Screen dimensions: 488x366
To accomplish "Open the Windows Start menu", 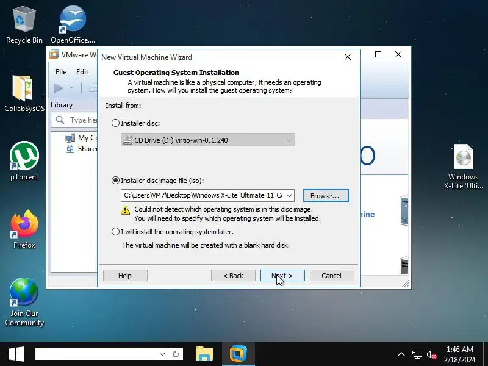I will point(16,354).
